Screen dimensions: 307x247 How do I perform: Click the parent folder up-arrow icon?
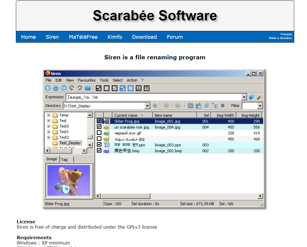199,106
